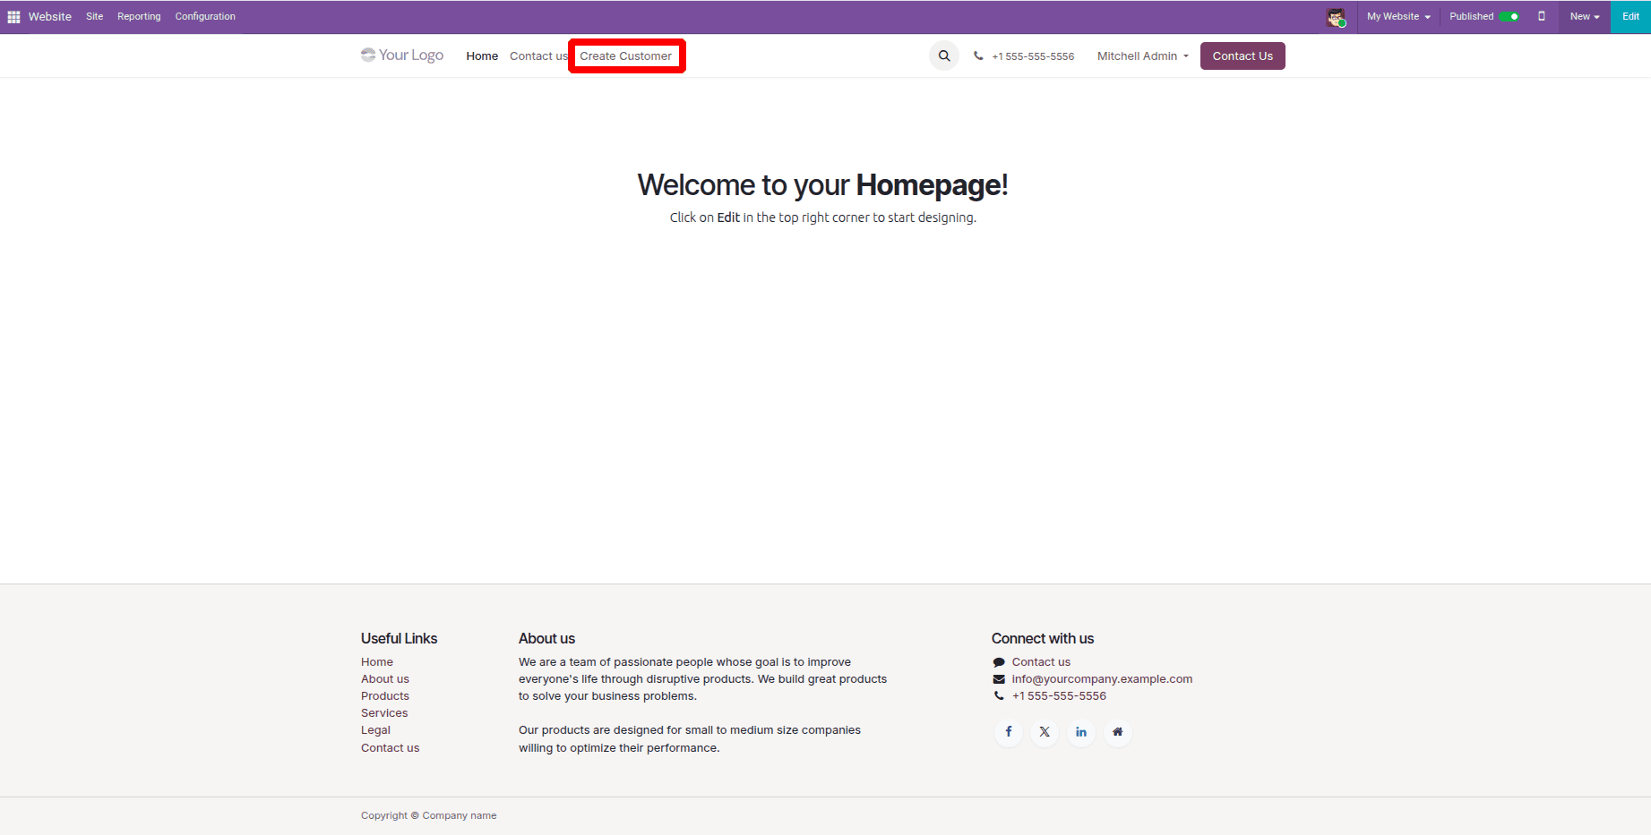Viewport: 1651px width, 835px height.
Task: Open the Facebook social icon
Action: (x=1008, y=732)
